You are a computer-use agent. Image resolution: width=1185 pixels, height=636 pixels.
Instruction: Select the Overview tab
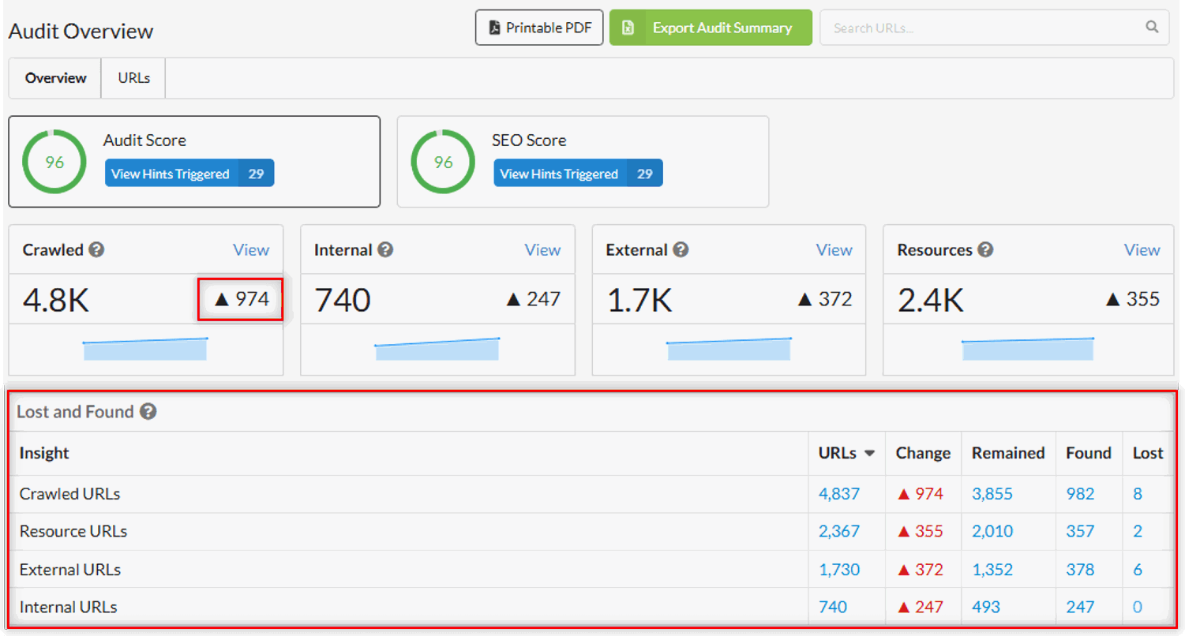point(55,78)
